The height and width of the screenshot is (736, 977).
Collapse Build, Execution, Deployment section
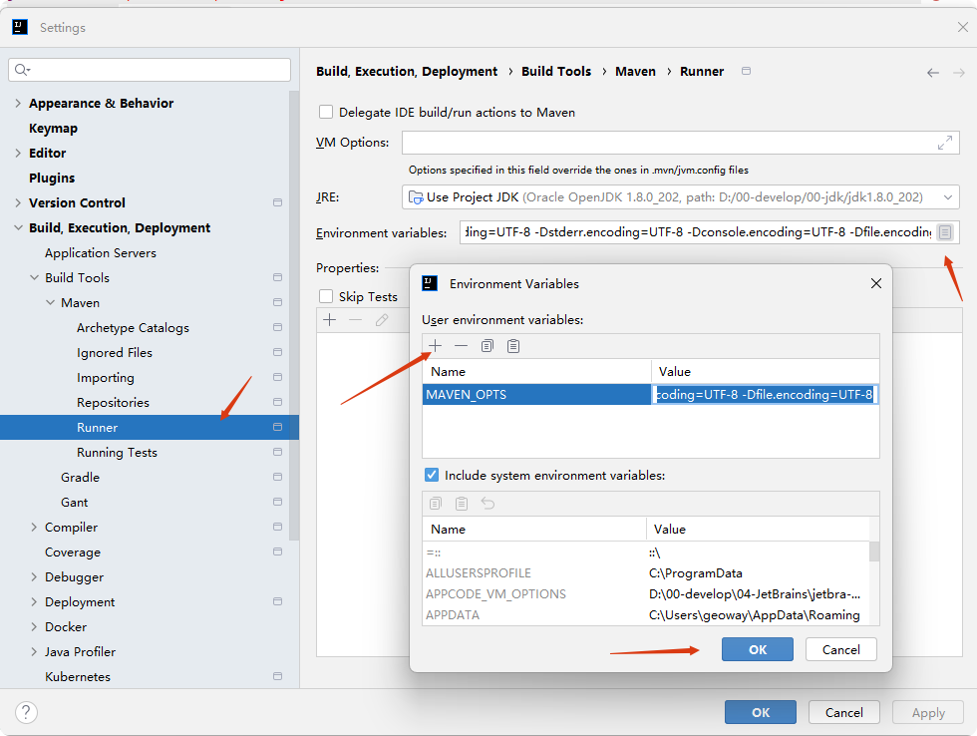[x=18, y=227]
